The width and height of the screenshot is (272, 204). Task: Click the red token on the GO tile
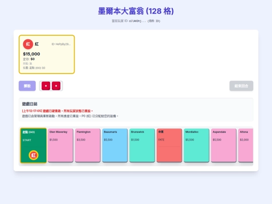click(33, 155)
